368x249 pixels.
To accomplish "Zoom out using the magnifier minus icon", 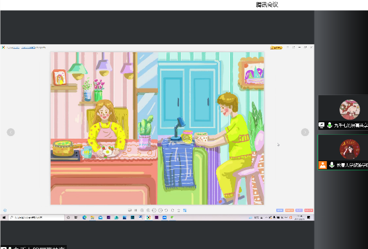I will click(x=148, y=210).
